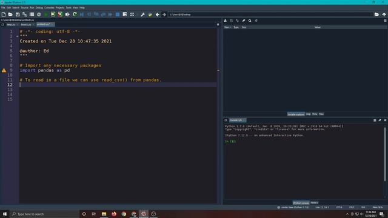The width and height of the screenshot is (388, 218).
Task: Run current cell toolbar icon
Action: [53, 15]
